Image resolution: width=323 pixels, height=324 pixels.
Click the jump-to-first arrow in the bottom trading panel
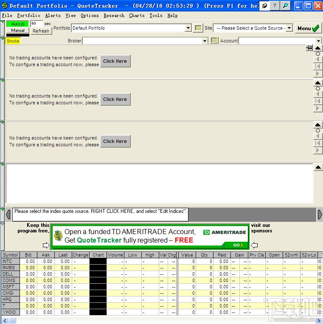click(318, 143)
